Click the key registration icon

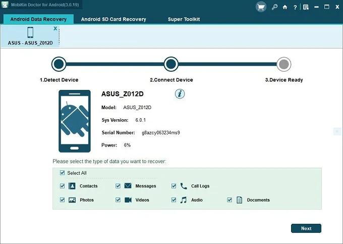coord(274,7)
